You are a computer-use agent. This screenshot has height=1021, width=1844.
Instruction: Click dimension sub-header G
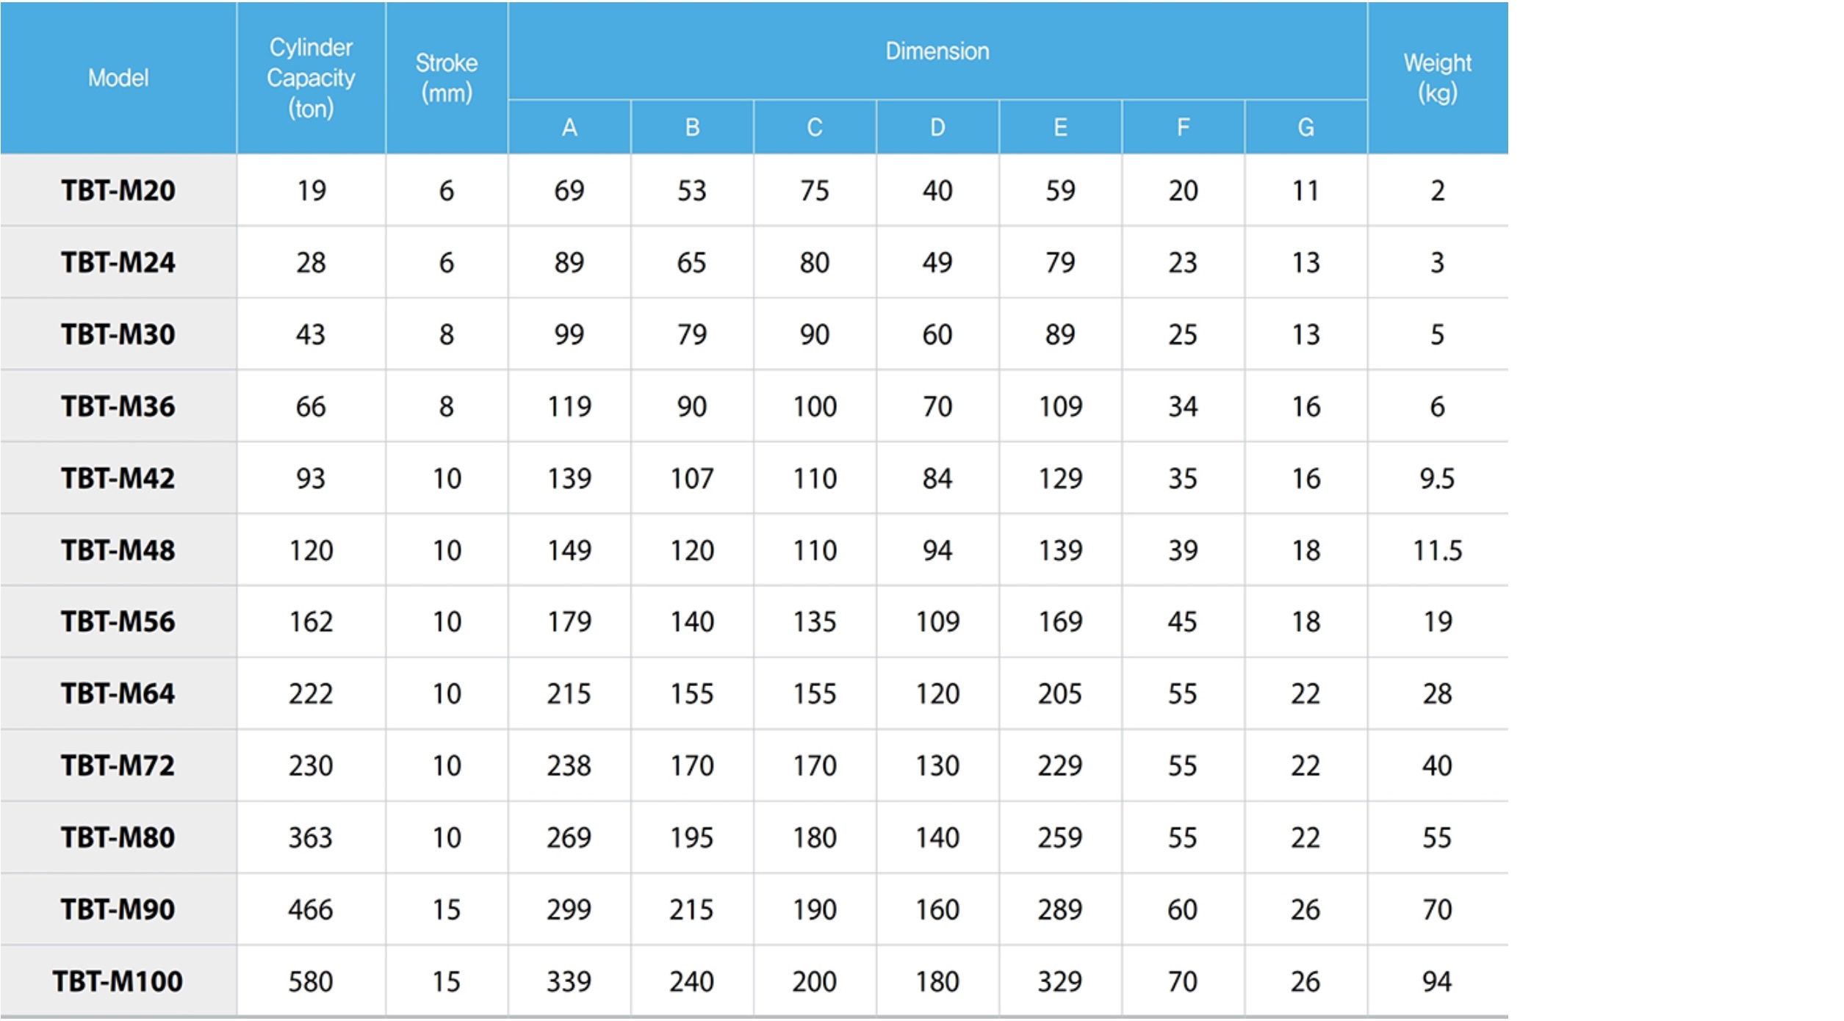(x=1305, y=127)
